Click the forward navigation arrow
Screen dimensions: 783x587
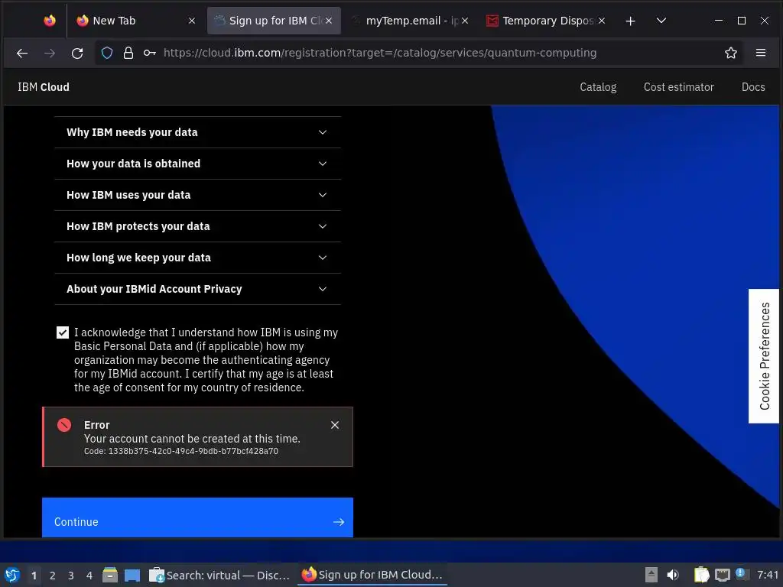(x=50, y=53)
